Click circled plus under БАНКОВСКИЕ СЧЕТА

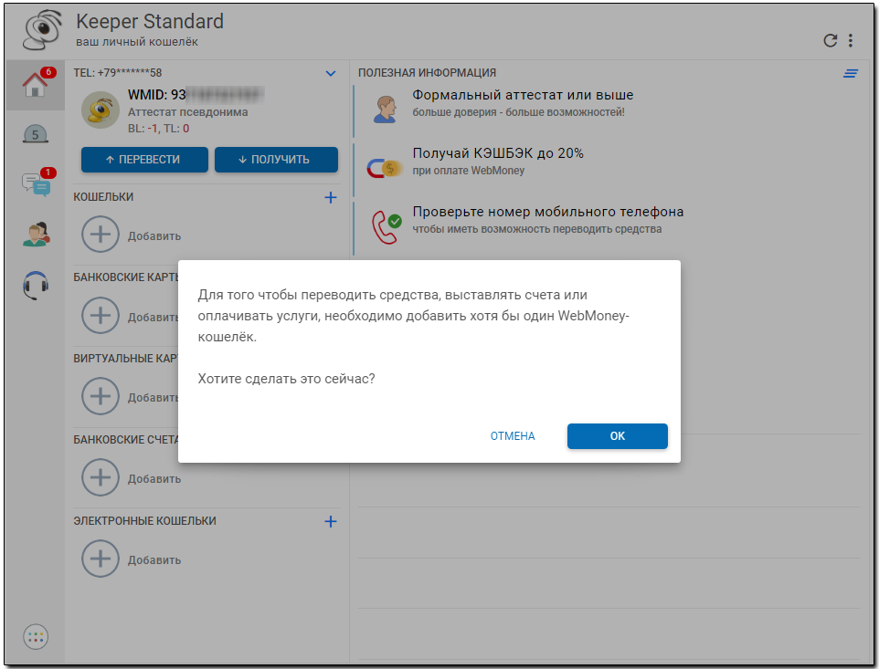point(101,477)
